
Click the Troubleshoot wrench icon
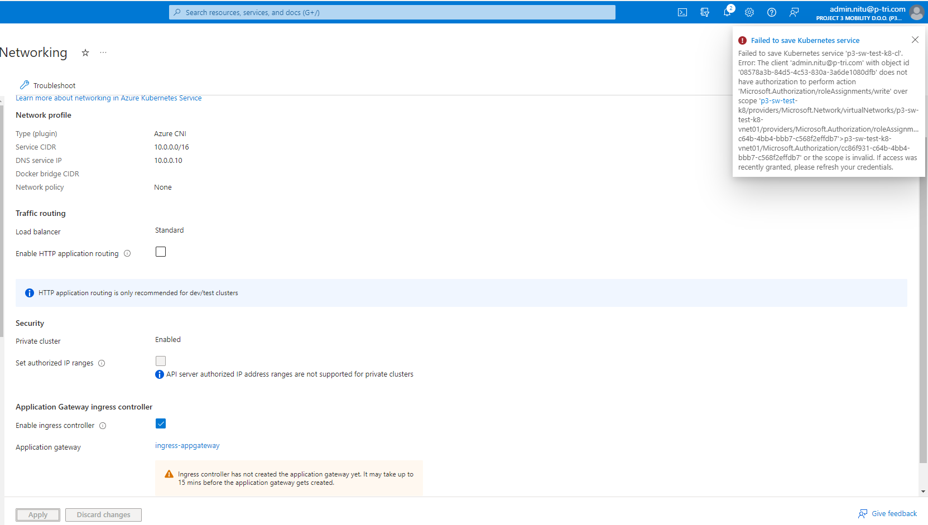pos(25,85)
